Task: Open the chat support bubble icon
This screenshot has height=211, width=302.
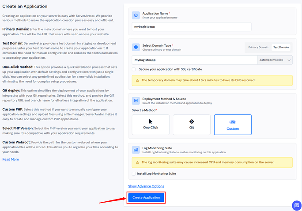Action: [297, 205]
